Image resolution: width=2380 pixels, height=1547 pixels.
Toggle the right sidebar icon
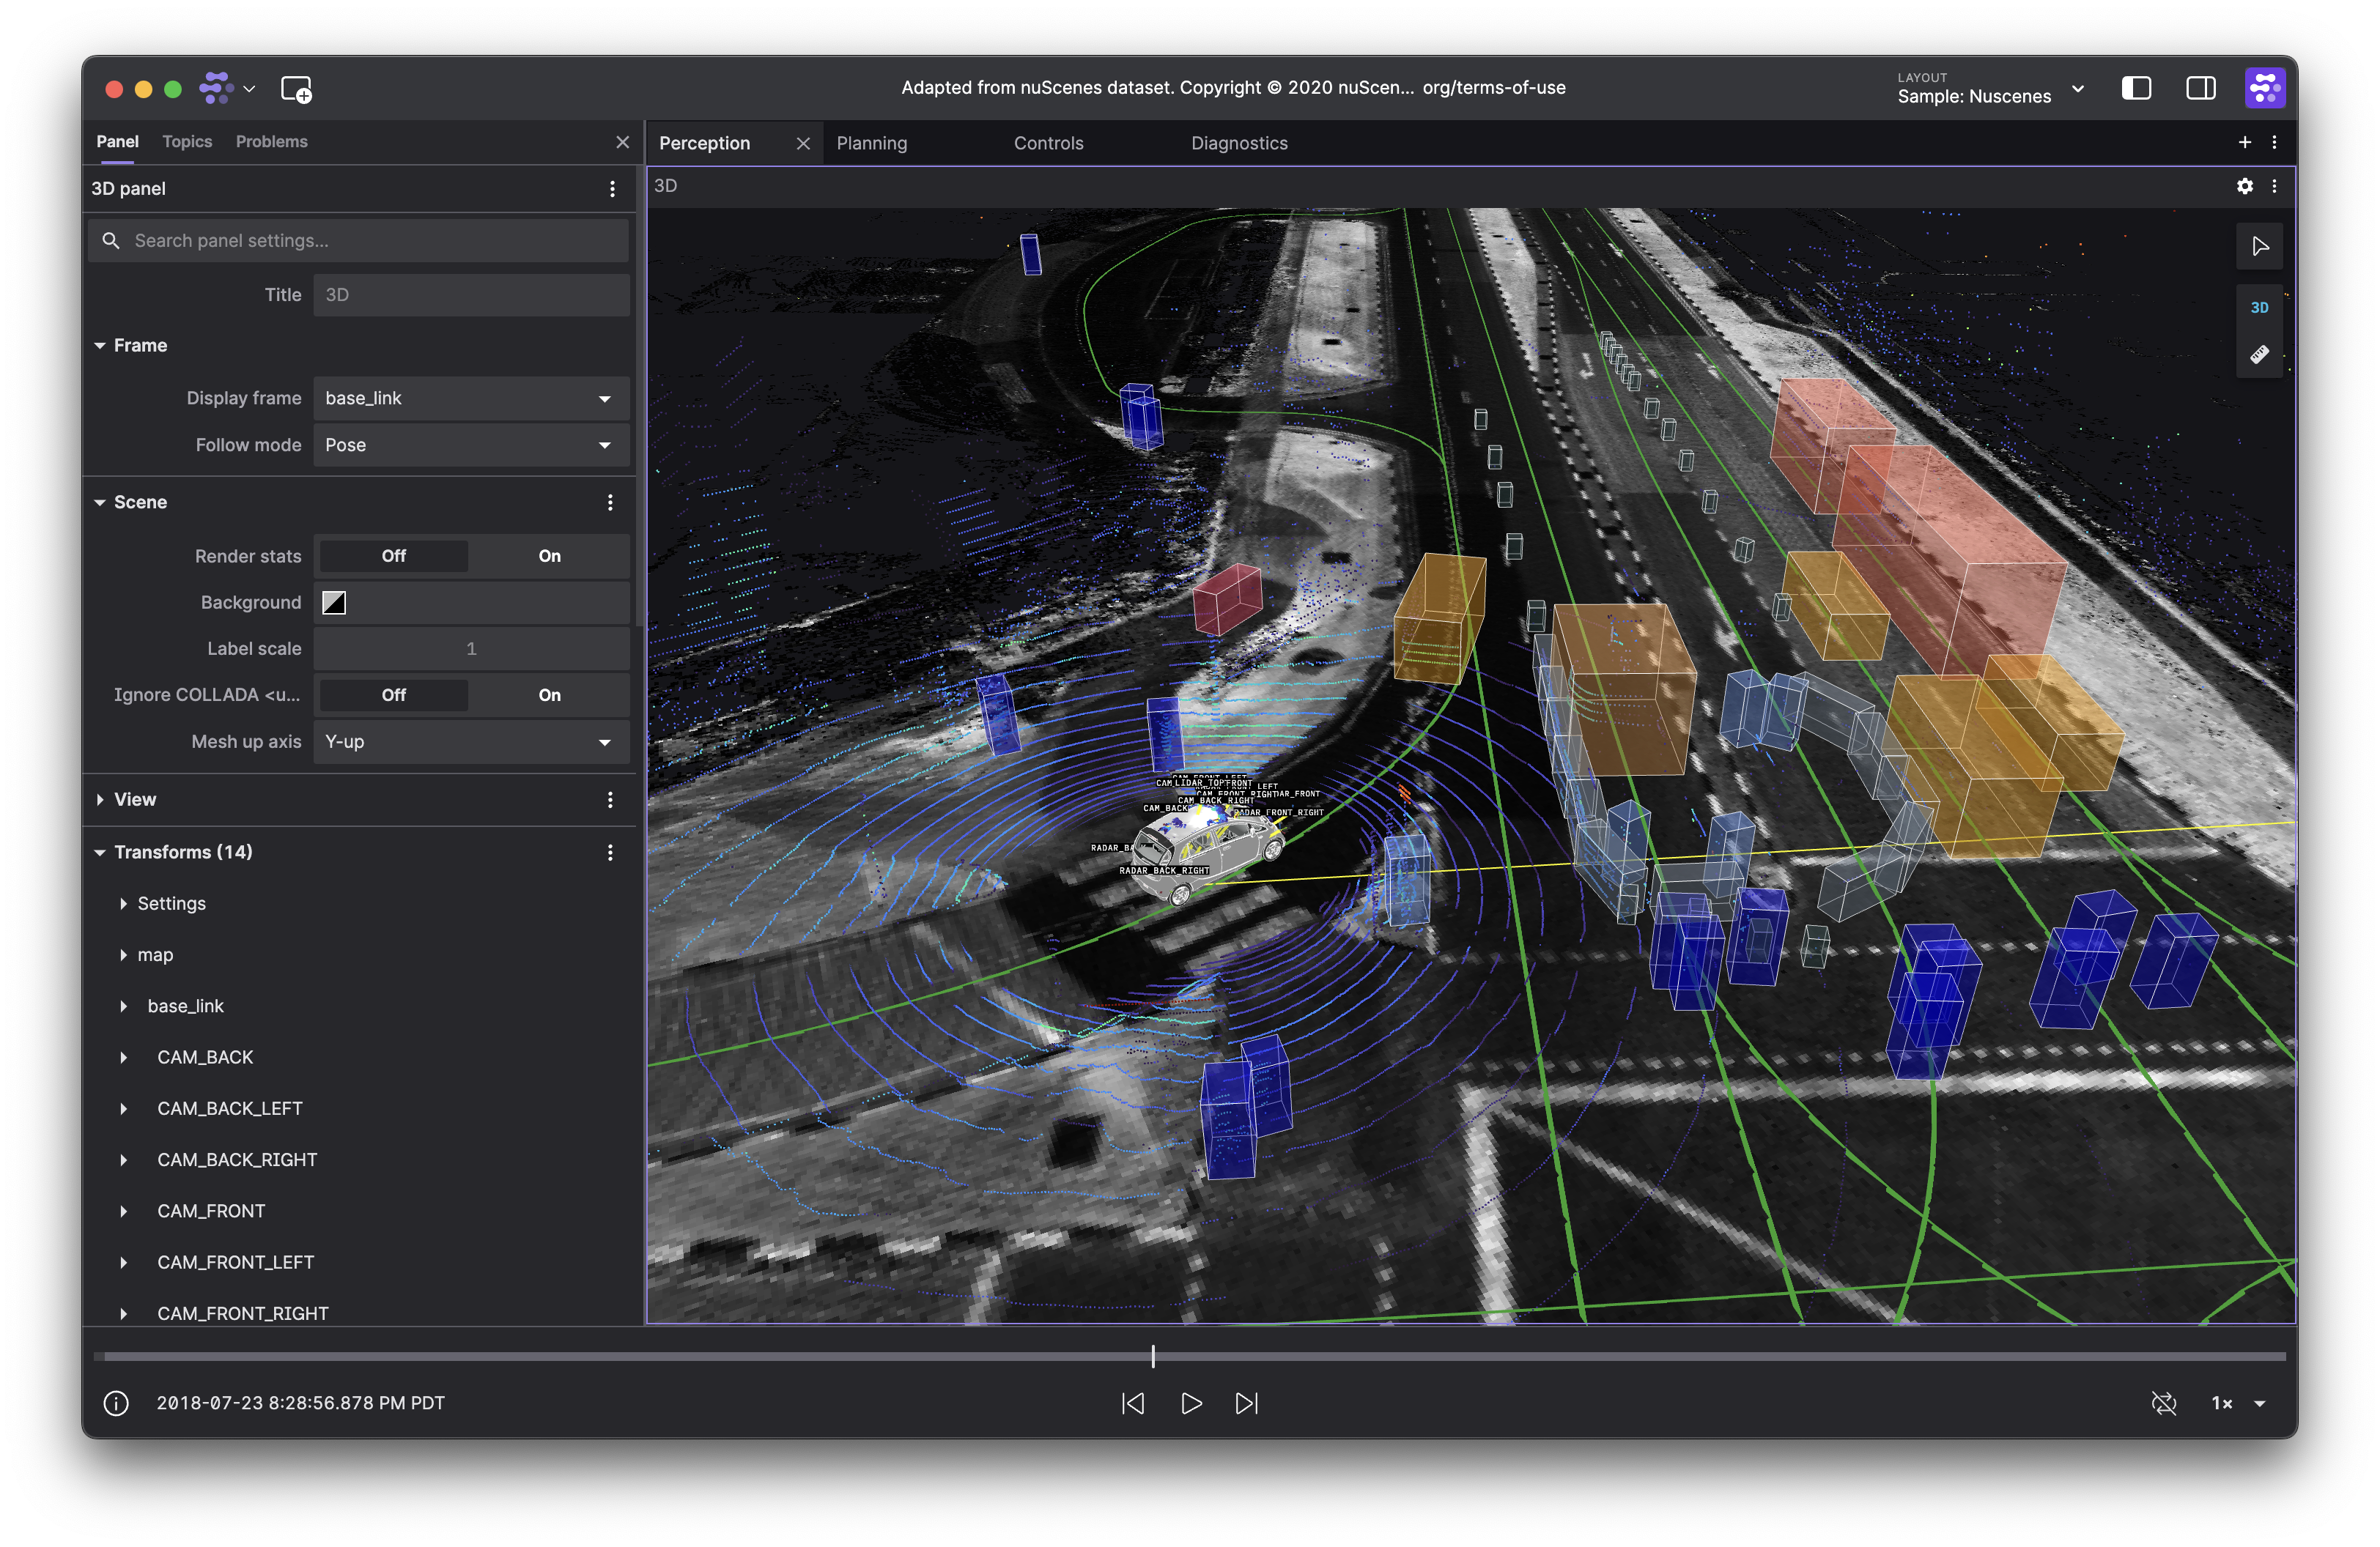[2200, 88]
